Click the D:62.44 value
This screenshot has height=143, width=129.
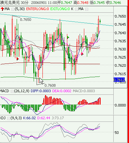point(44,118)
